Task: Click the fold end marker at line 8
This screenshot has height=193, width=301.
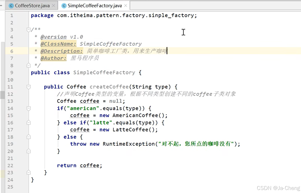Action: point(29,65)
